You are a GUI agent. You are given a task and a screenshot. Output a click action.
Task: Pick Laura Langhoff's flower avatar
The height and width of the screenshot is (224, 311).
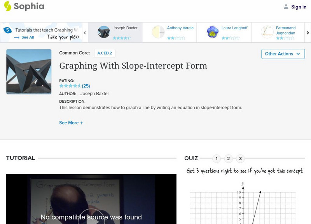coord(213,32)
